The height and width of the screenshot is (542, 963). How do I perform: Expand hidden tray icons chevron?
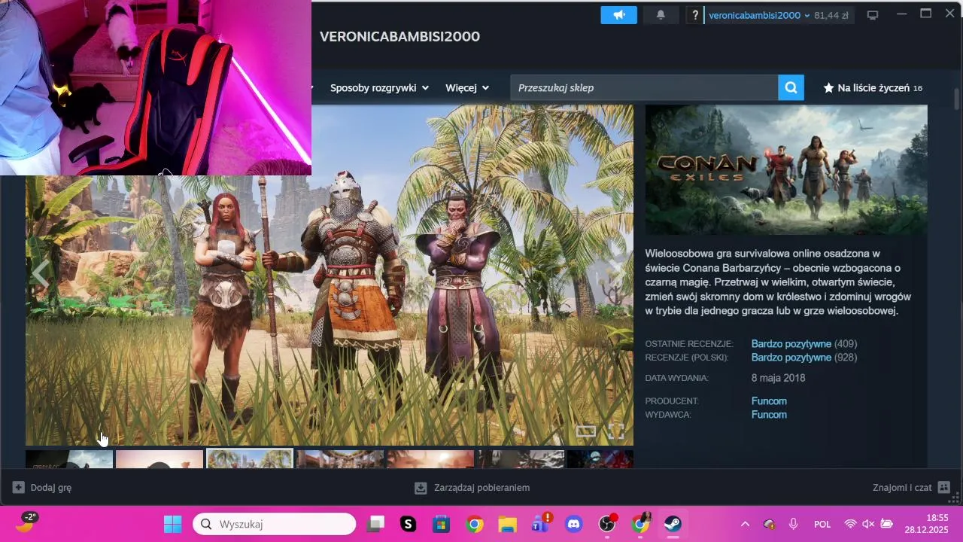[745, 524]
